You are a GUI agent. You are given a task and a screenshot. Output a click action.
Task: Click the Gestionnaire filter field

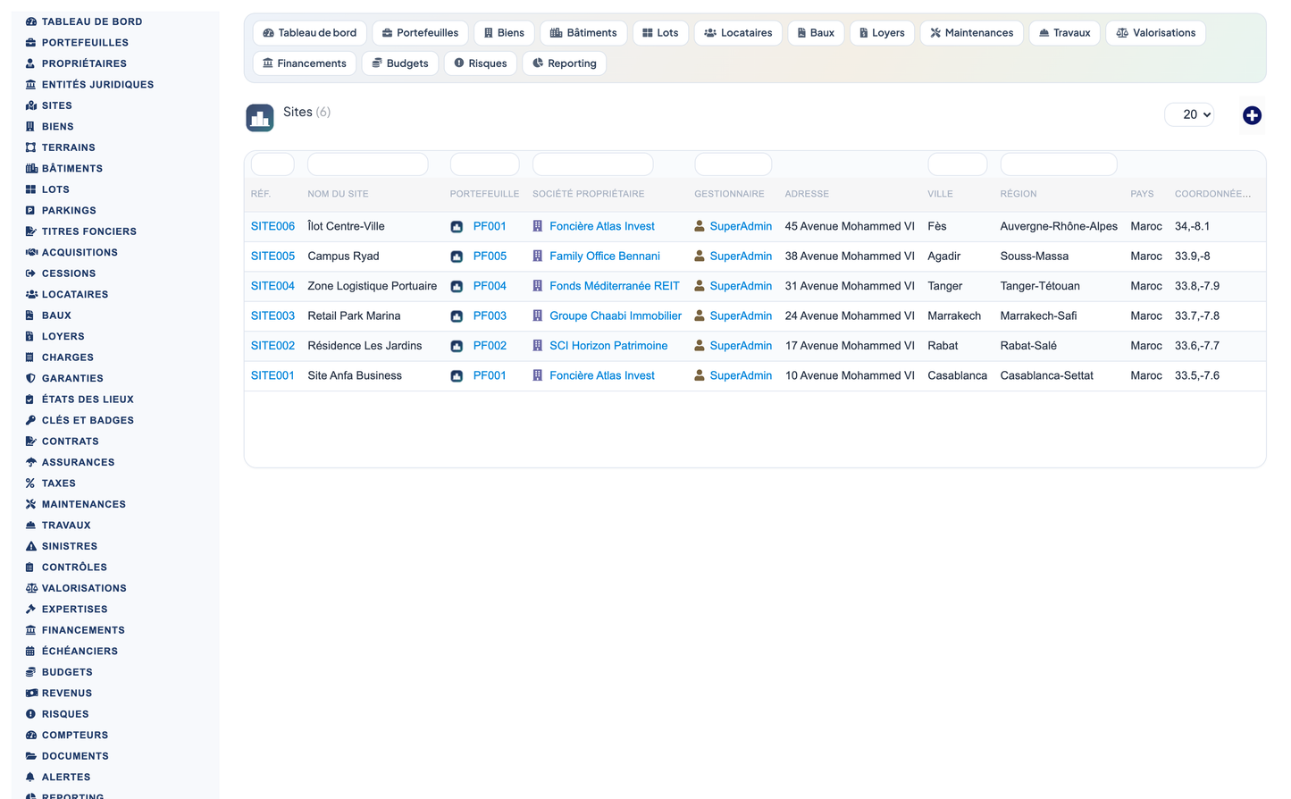(733, 164)
